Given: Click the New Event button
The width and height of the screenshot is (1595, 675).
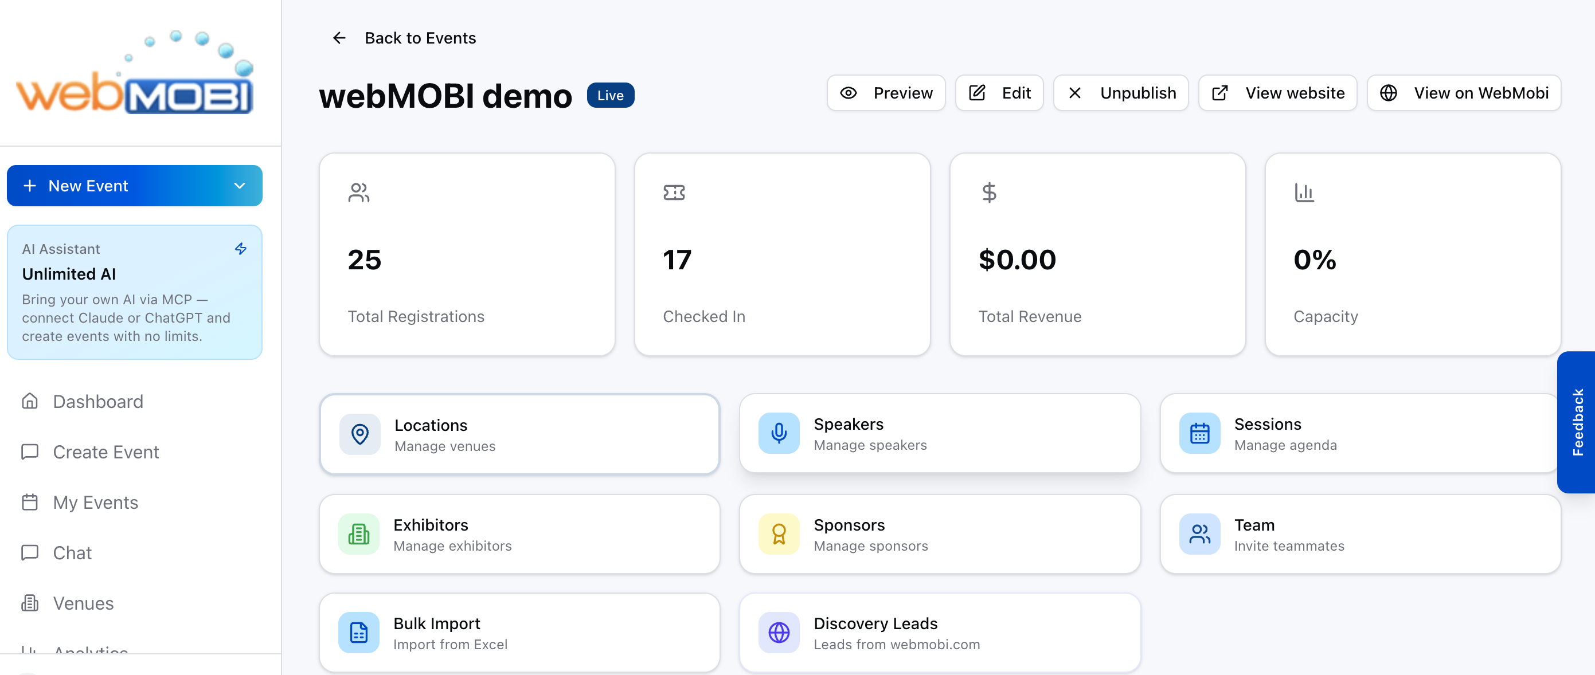Looking at the screenshot, I should pyautogui.click(x=134, y=186).
